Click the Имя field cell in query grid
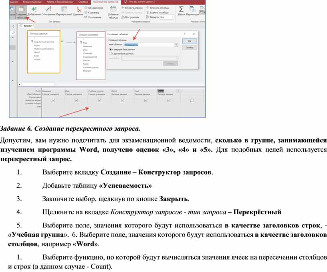Screen dimensions: 327x272 click(76, 91)
